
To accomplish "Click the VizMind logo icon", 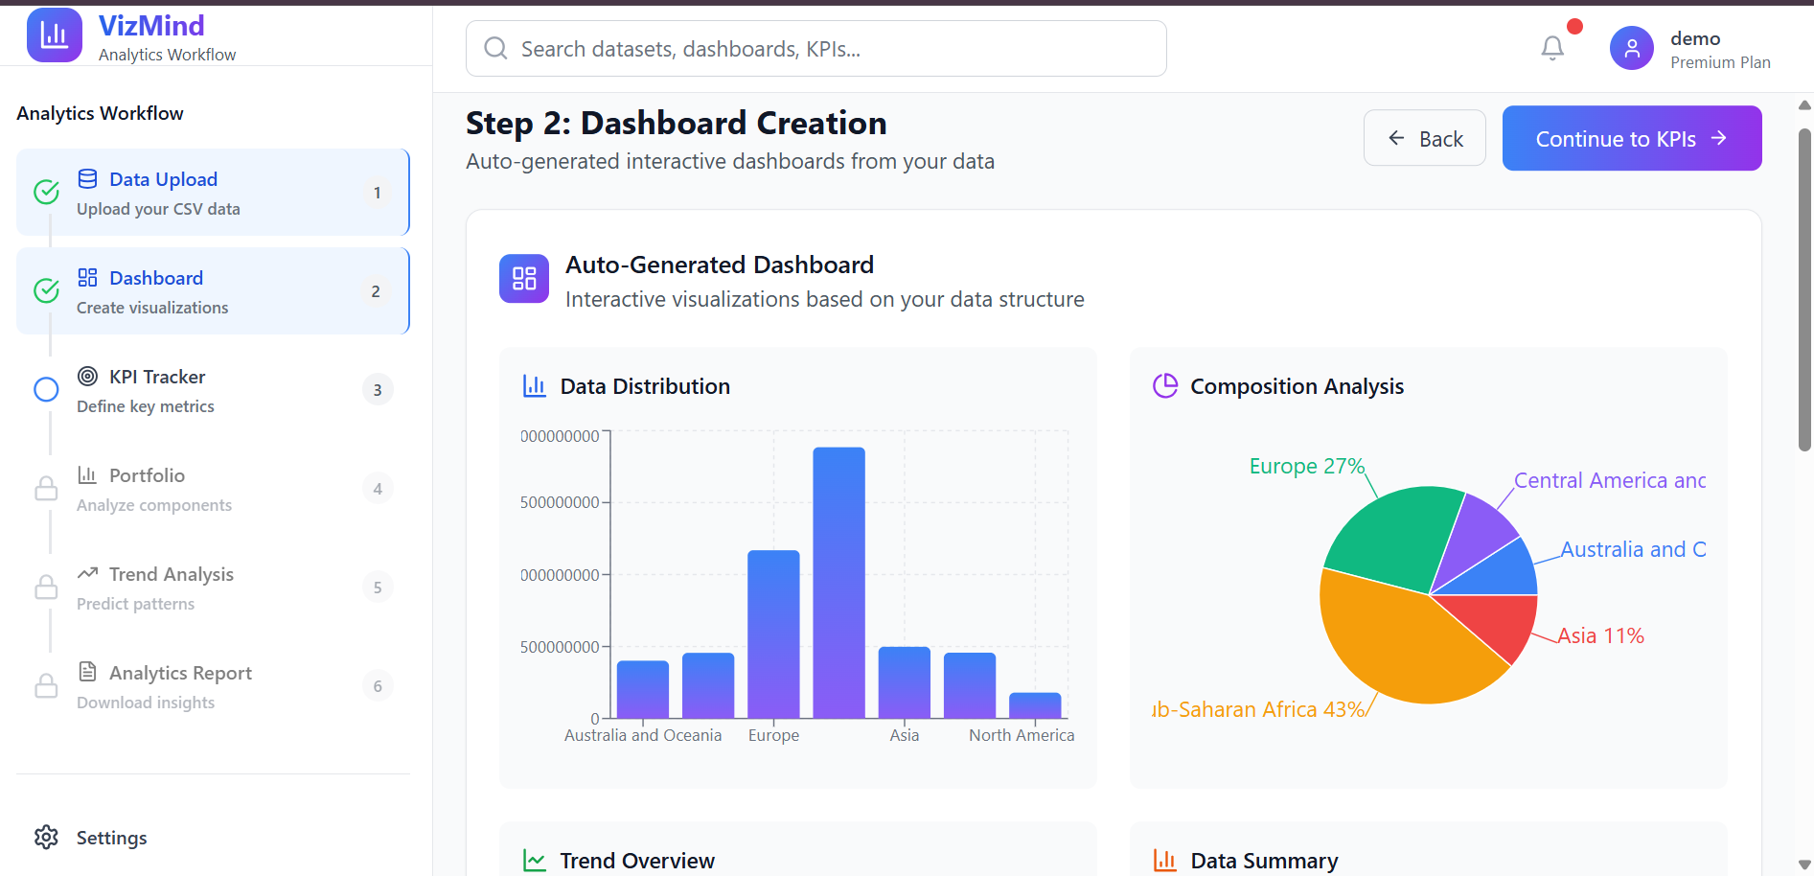I will click(55, 35).
